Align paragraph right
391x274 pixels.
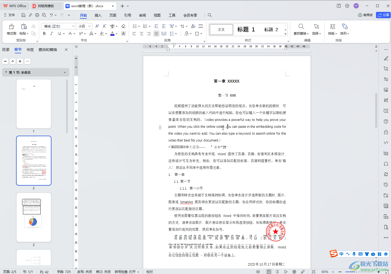click(149, 34)
